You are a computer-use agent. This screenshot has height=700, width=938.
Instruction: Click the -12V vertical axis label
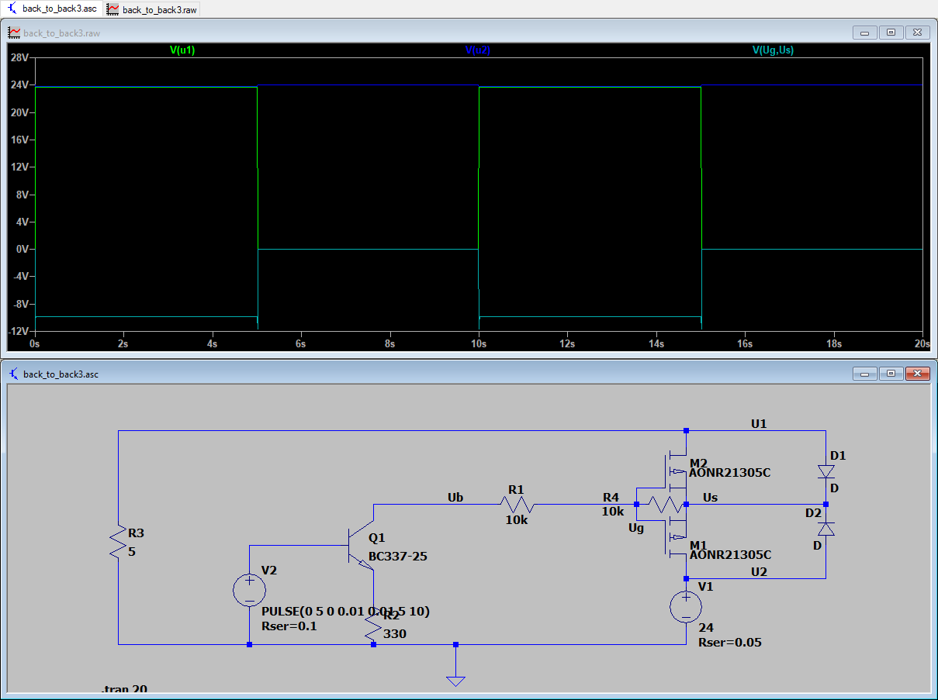point(19,331)
